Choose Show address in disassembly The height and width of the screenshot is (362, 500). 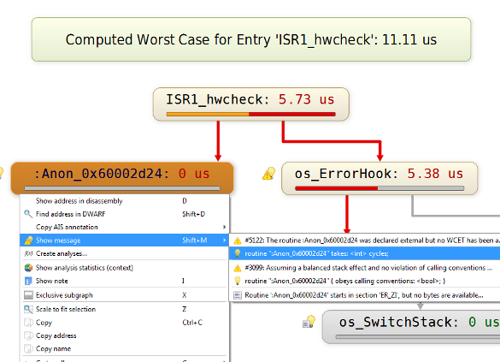(x=125, y=201)
